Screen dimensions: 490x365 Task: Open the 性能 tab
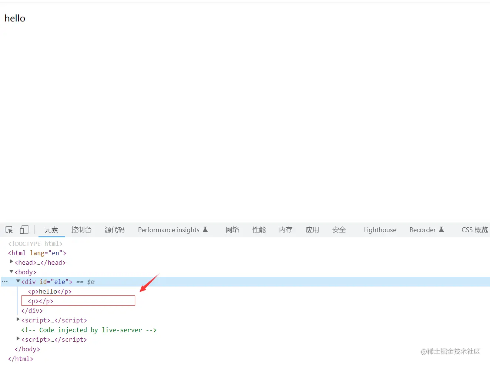[259, 230]
